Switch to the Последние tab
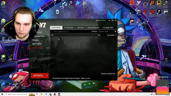 pyautogui.click(x=69, y=28)
